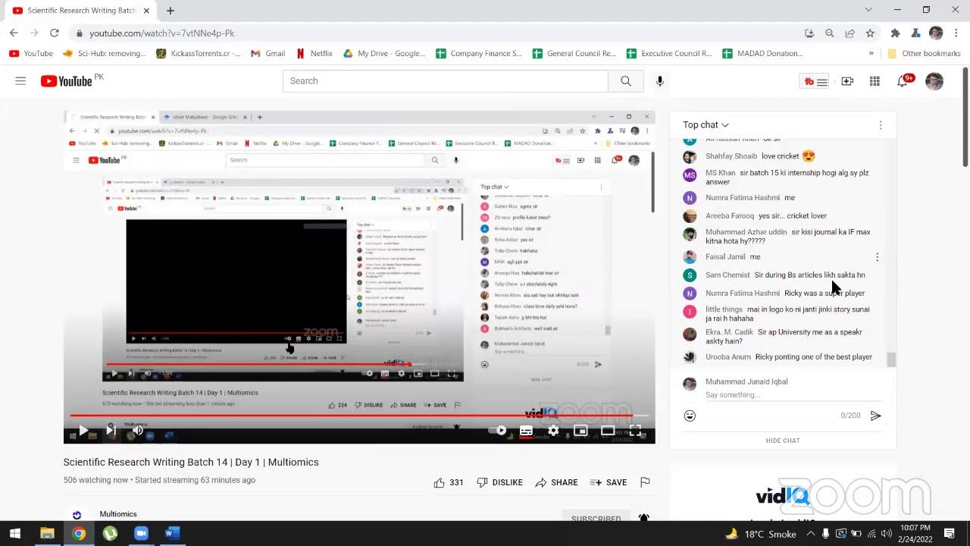Reload the page
Viewport: 970px width, 546px height.
(x=55, y=33)
